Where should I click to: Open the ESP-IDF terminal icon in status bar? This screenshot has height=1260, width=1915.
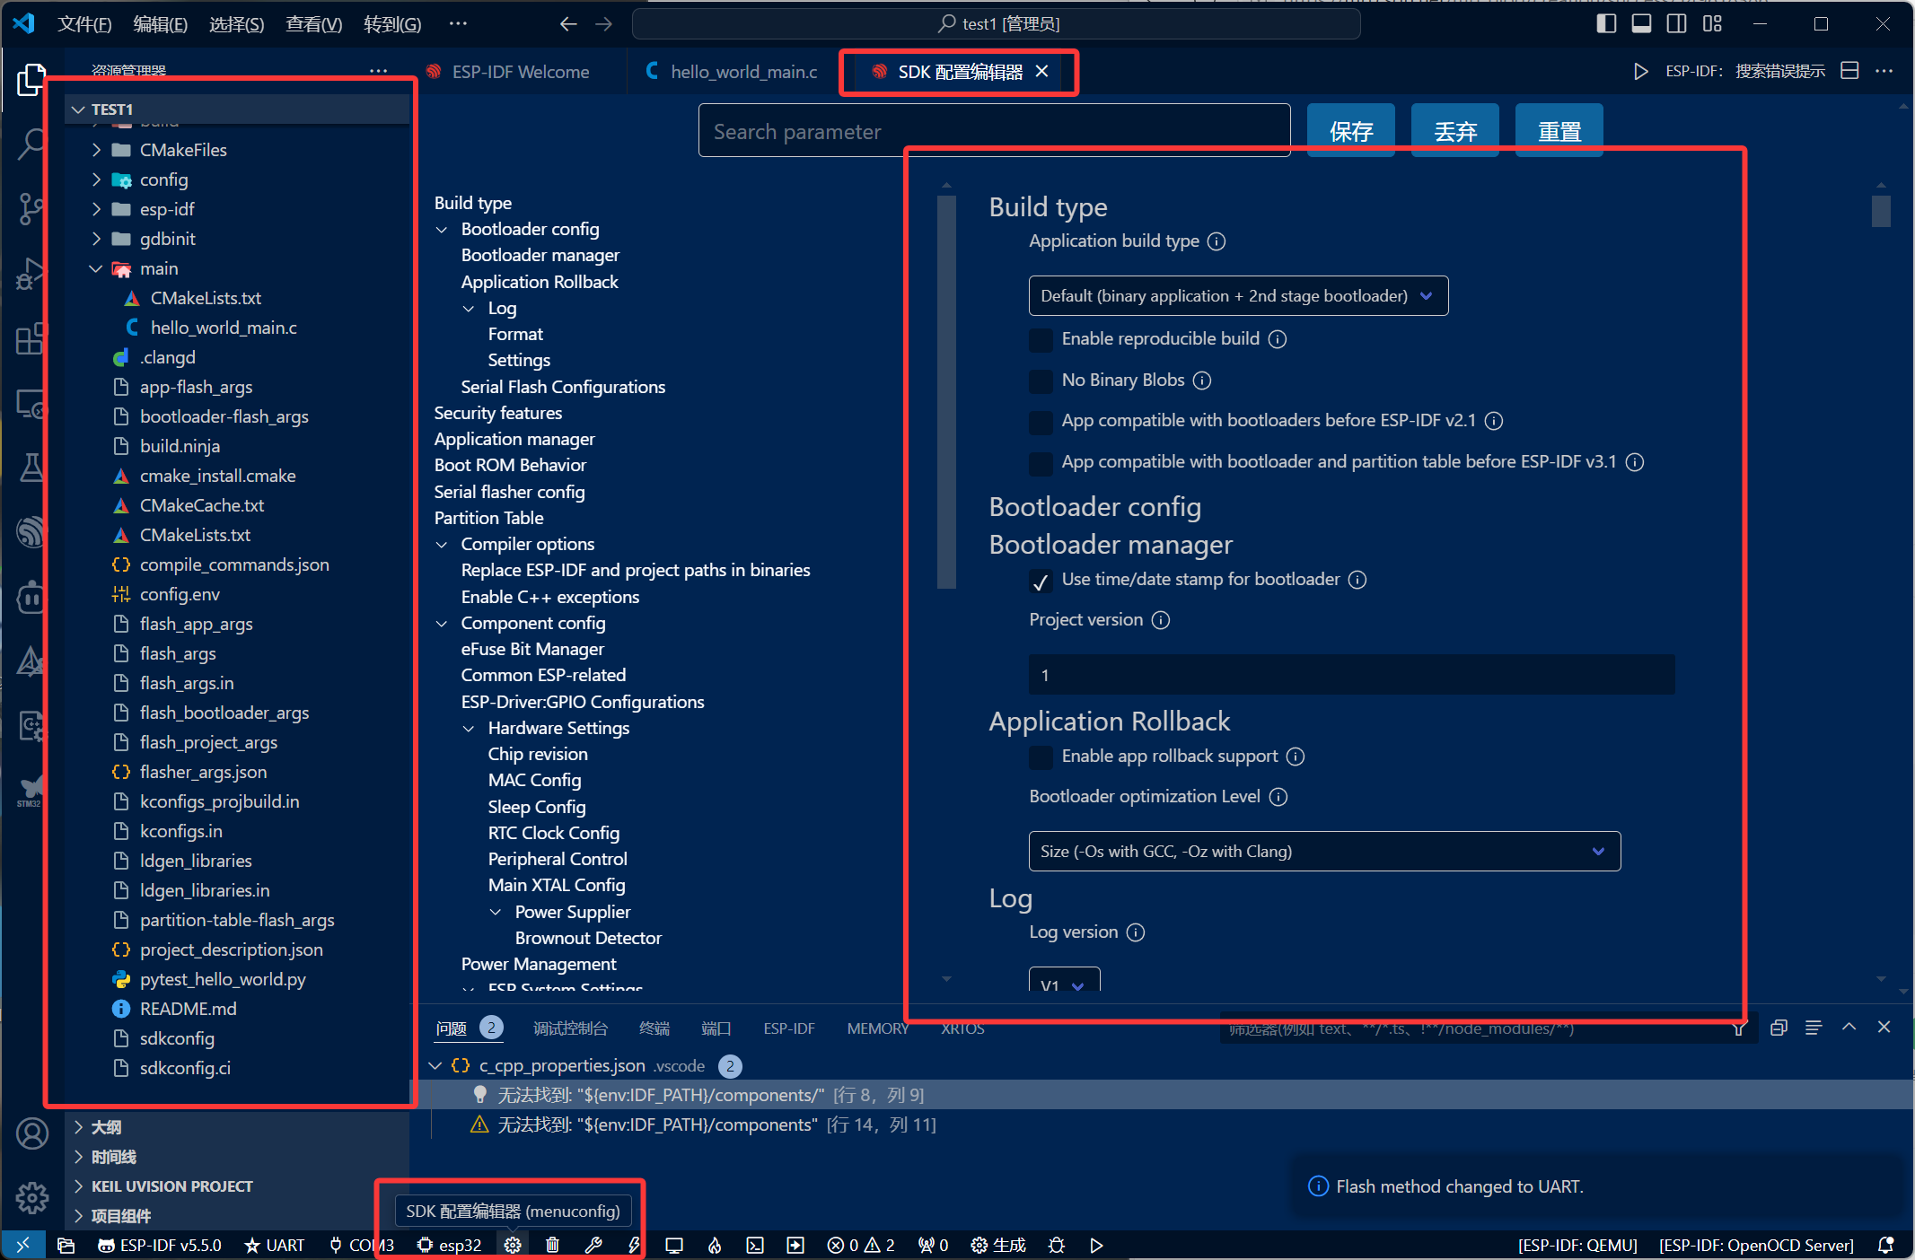point(755,1245)
